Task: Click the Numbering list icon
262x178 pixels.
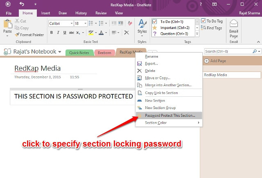Action: tap(101, 23)
